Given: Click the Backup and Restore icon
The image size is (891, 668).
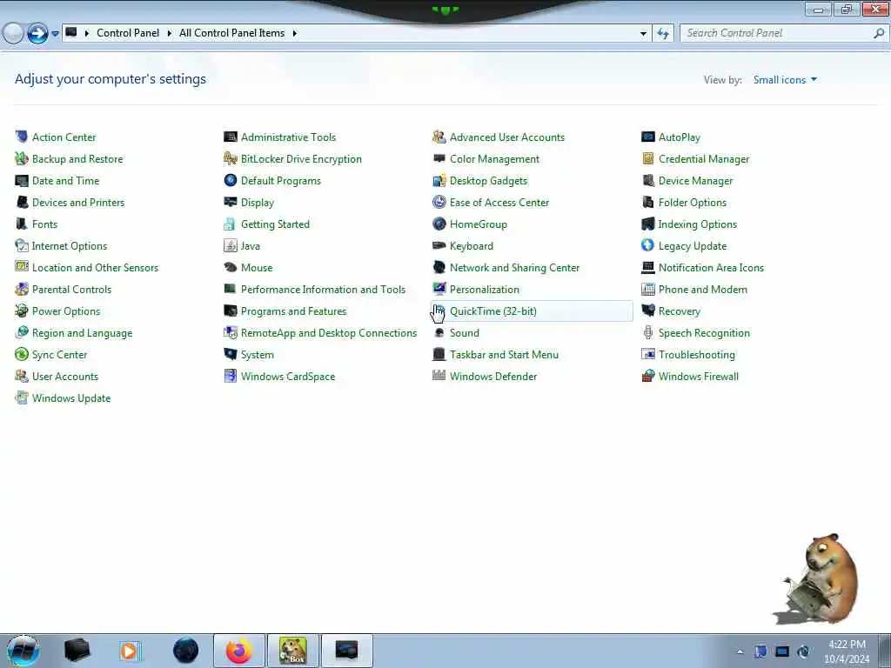Looking at the screenshot, I should (x=22, y=158).
